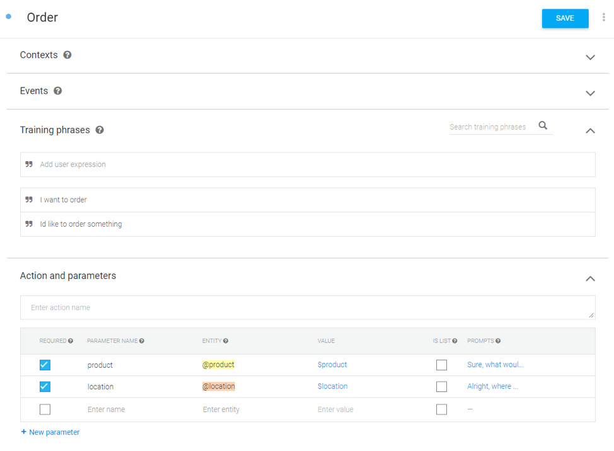
Task: Click the Contexts help icon
Action: coord(67,55)
